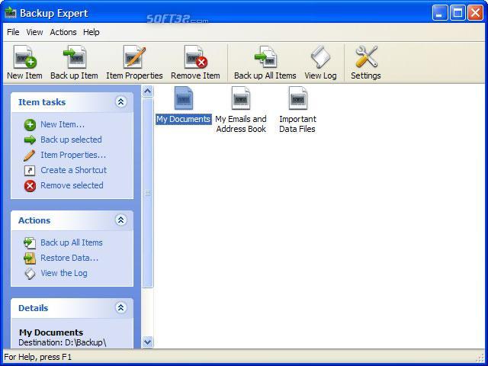This screenshot has height=366, width=488.
Task: Click the Destination: D:\Backup\ detail text
Action: [x=63, y=342]
